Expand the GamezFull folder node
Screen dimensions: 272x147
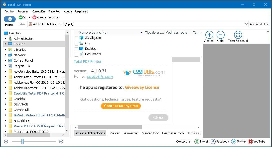point(5,110)
